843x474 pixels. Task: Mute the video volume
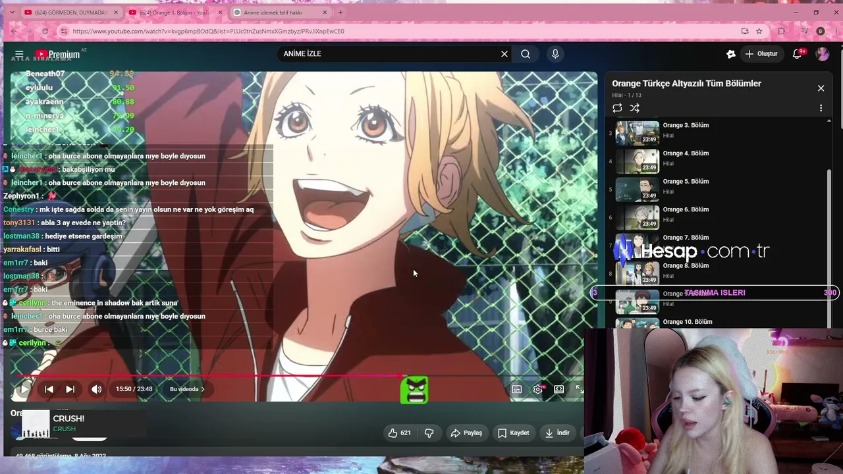point(96,389)
